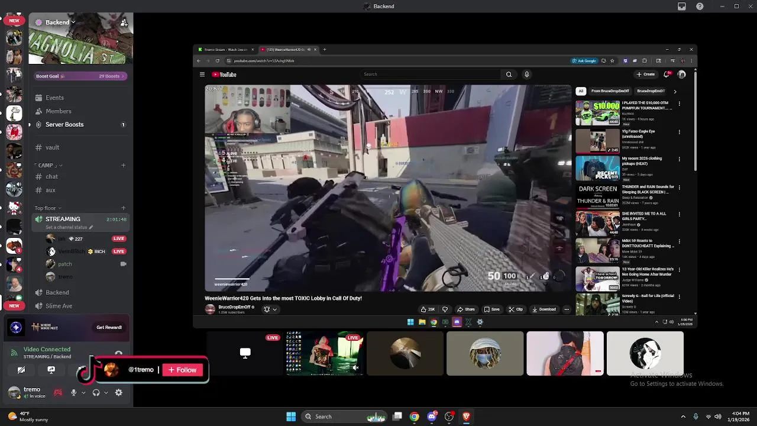757x426 pixels.
Task: Open microphone input options arrow
Action: click(83, 393)
